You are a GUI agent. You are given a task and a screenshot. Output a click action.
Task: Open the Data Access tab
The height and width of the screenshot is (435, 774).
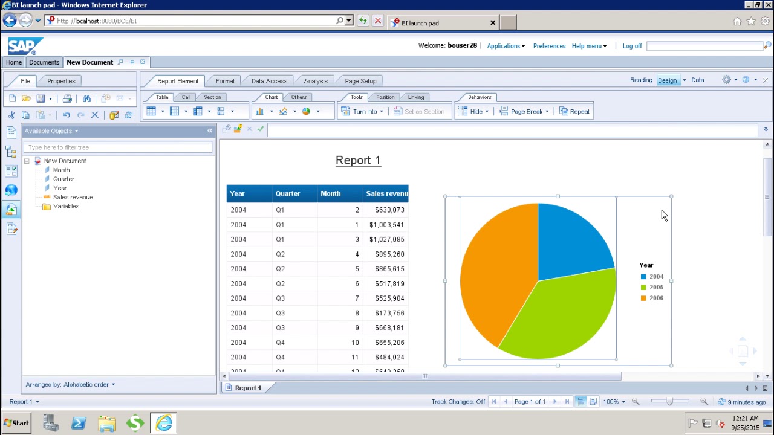coord(269,81)
